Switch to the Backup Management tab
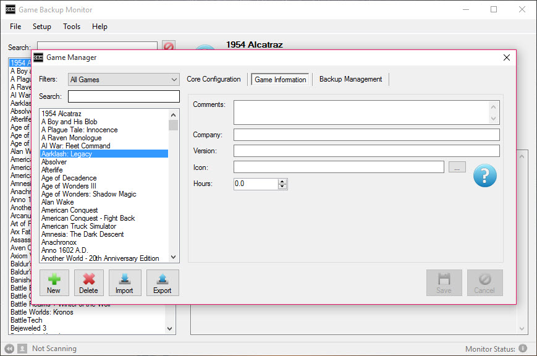 (351, 79)
